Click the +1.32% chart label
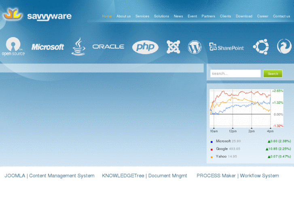Viewport: 294px width, 220px height. click(x=277, y=103)
